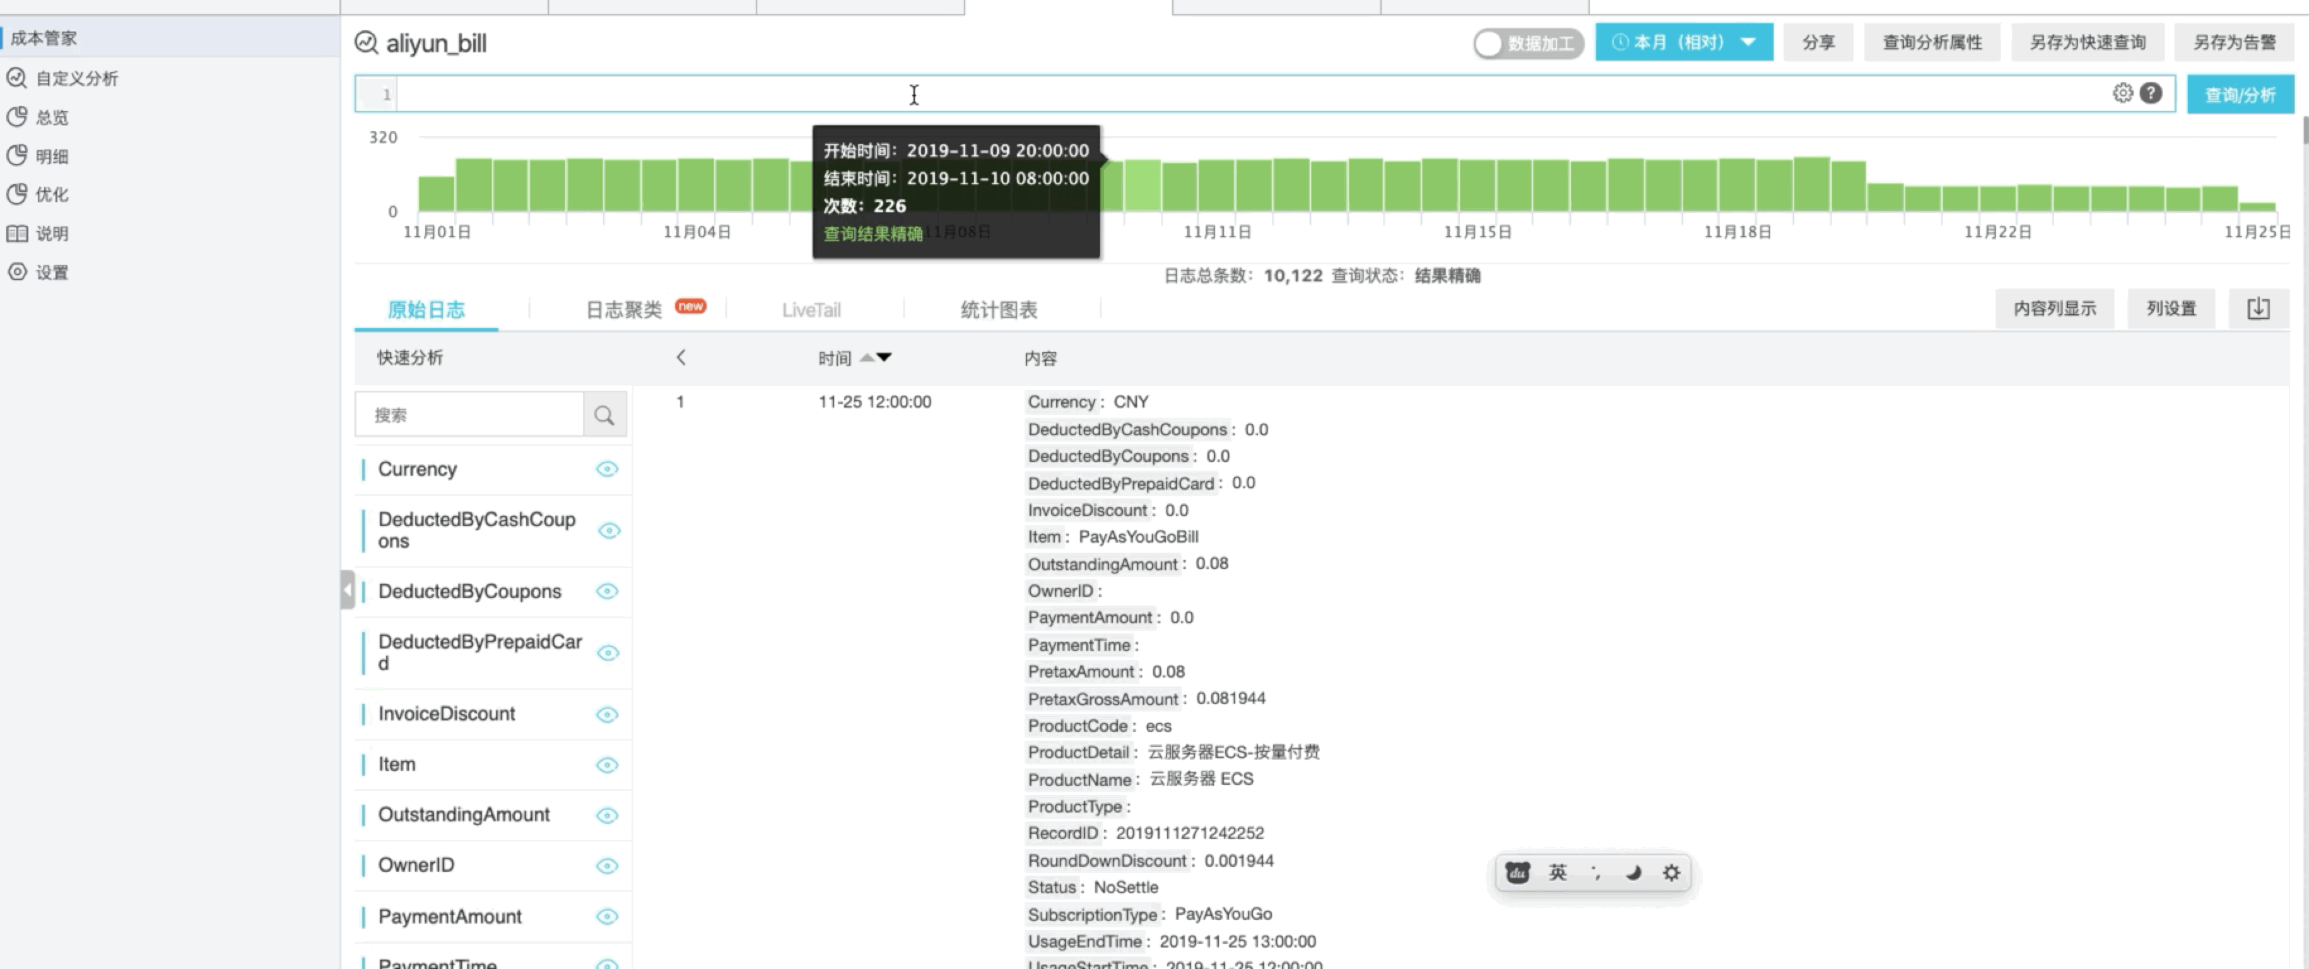Click the quick analysis search magnifier icon

point(604,415)
